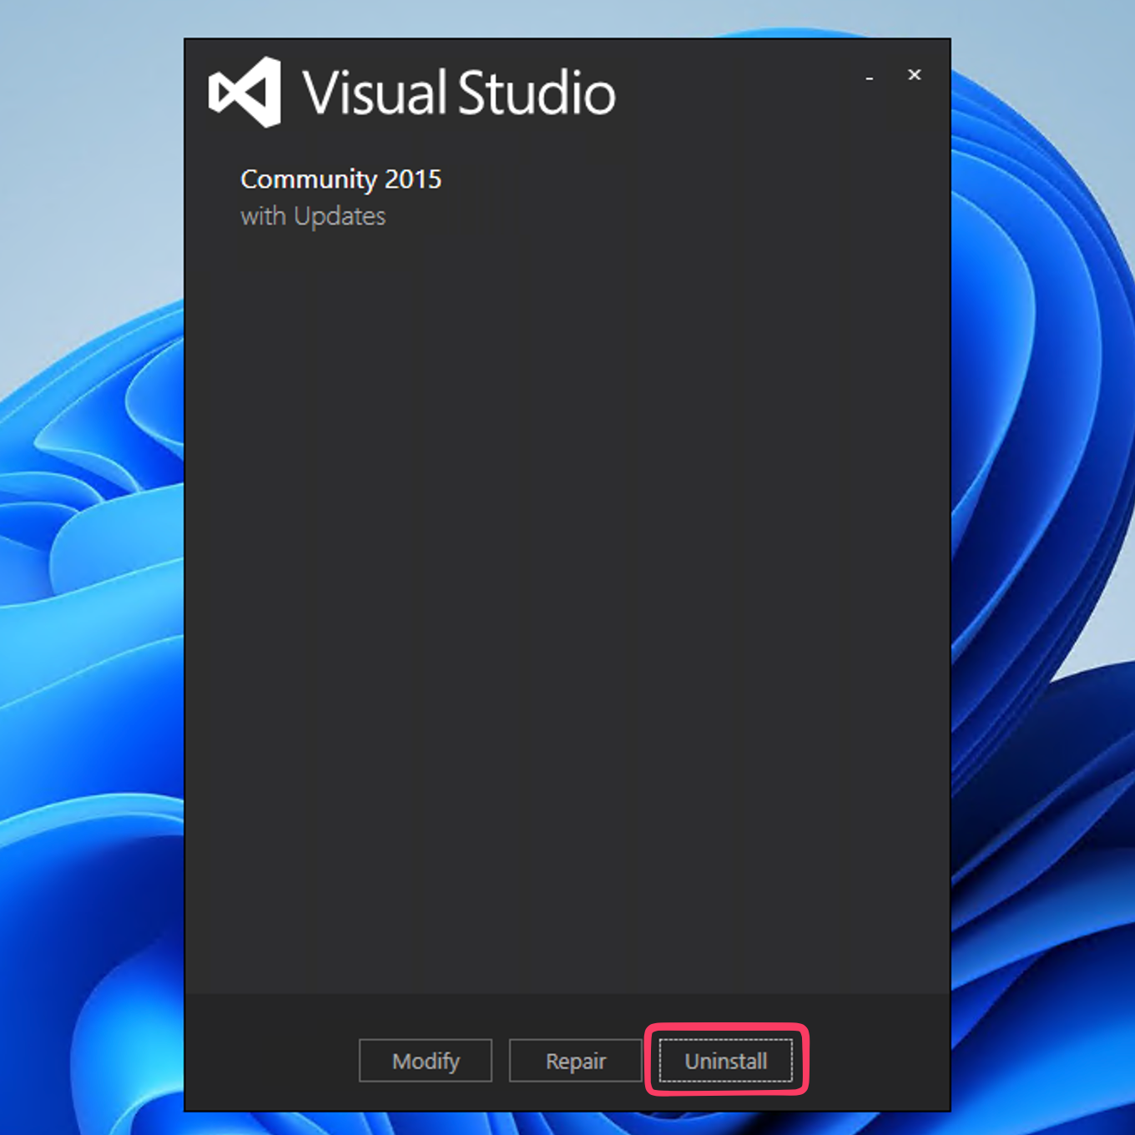Screen dimensions: 1135x1135
Task: Minimize the Visual Studio setup window
Action: (x=870, y=77)
